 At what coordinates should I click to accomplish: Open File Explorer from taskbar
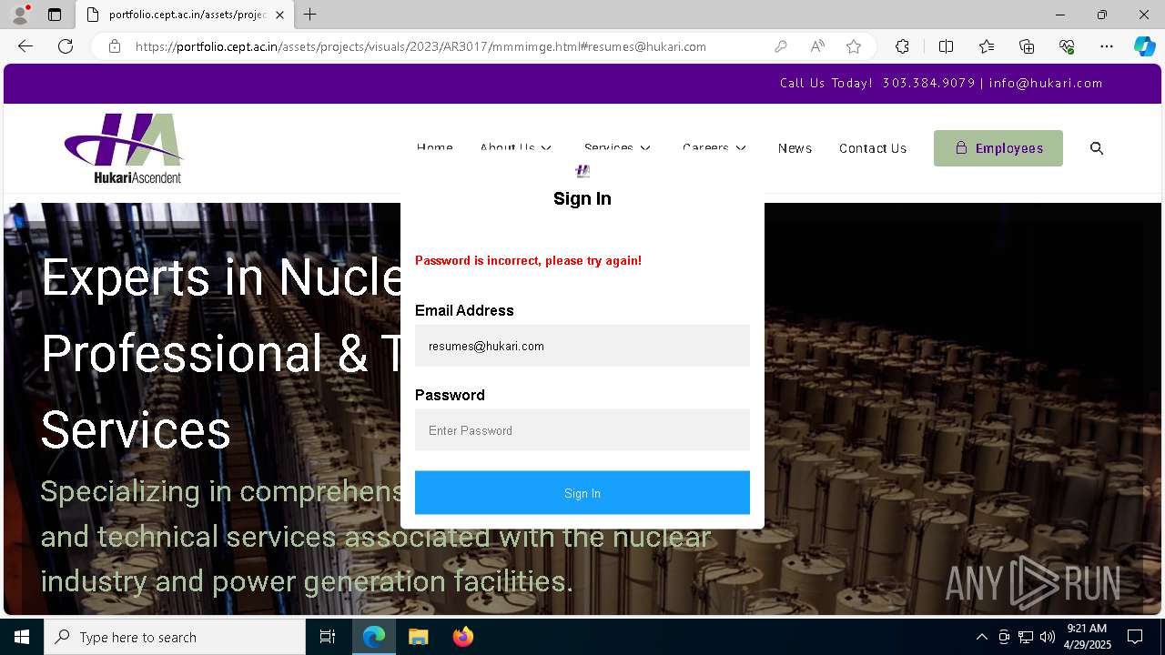click(x=419, y=637)
